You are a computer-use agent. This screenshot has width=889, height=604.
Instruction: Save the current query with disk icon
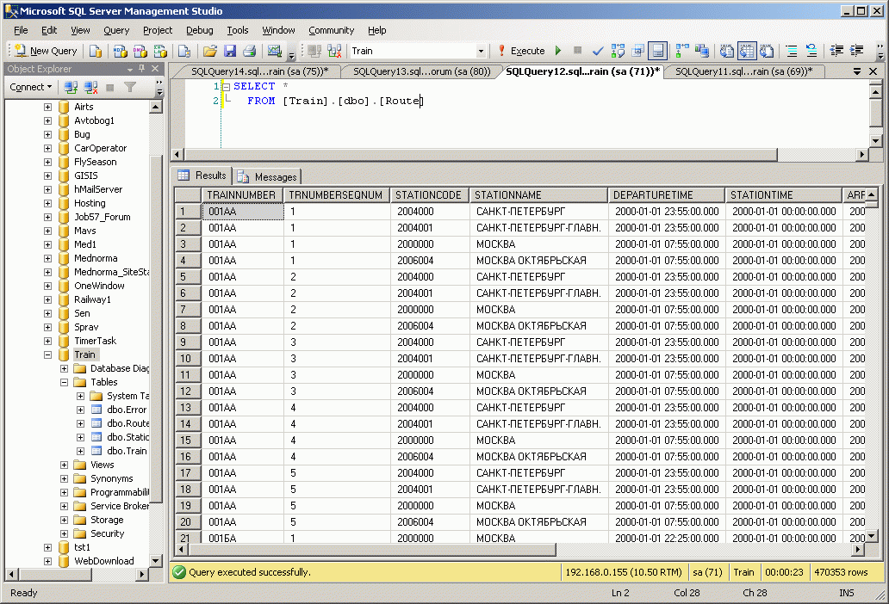tap(230, 51)
